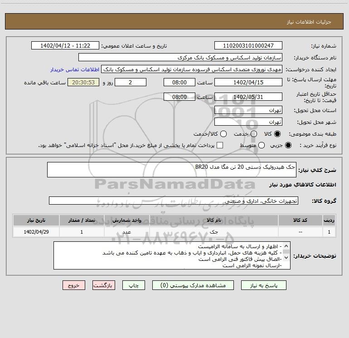Image resolution: width=349 pixels, height=338 pixels.
Task: Click the table cell عدد
Action: 126,232
